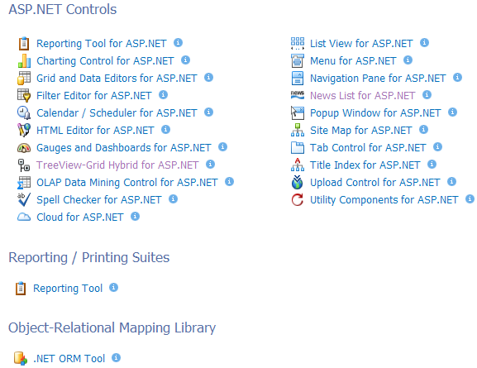Click info icon beside .NET ORM Tool
Viewport: 477px width, 368px height.
tap(117, 357)
